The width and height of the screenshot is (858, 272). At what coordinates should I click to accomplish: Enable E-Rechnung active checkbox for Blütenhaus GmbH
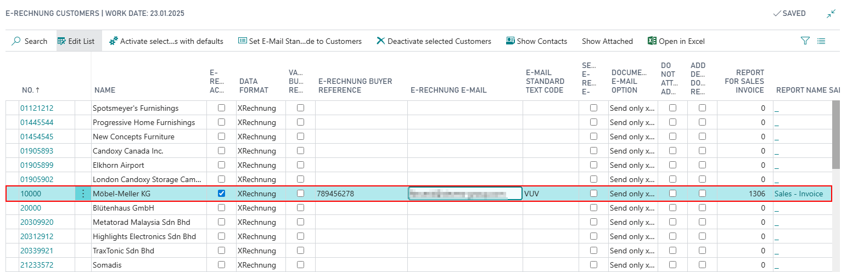tap(221, 208)
